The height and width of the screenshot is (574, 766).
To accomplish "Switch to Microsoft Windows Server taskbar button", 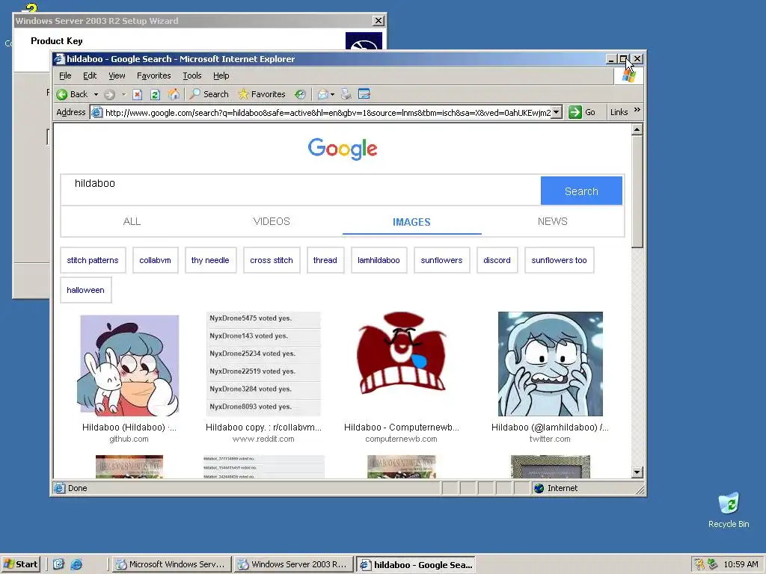I will [171, 564].
